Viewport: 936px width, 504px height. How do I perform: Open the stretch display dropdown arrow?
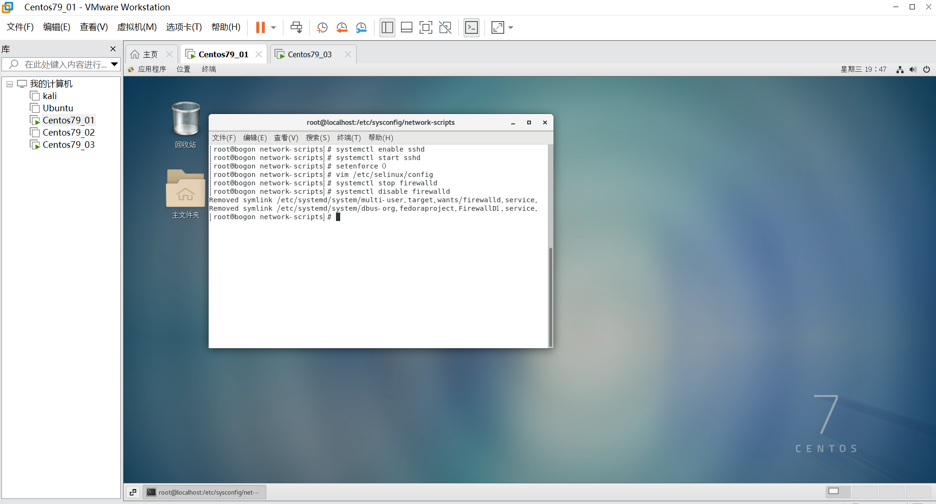[x=511, y=28]
